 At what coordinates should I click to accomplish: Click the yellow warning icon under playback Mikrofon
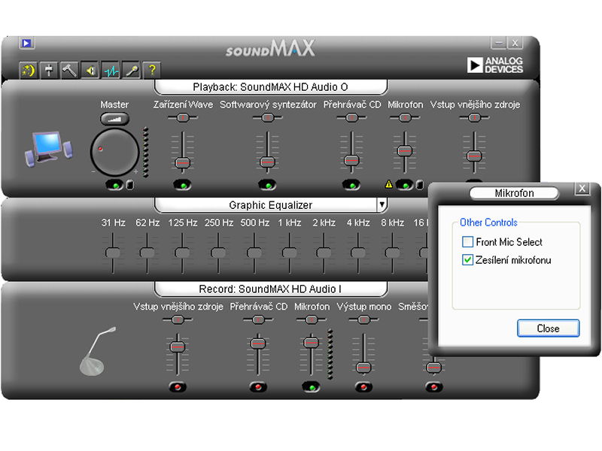pyautogui.click(x=389, y=184)
